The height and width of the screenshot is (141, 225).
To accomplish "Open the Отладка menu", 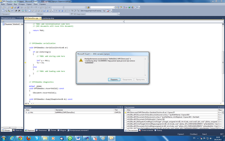I will (x=21, y=4).
